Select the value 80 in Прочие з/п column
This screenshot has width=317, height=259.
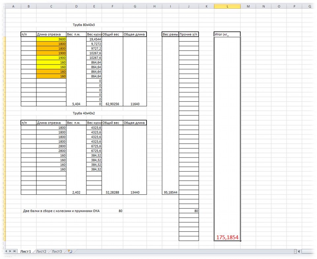click(x=189, y=211)
